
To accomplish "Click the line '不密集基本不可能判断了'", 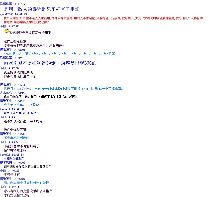I will click(x=21, y=146).
